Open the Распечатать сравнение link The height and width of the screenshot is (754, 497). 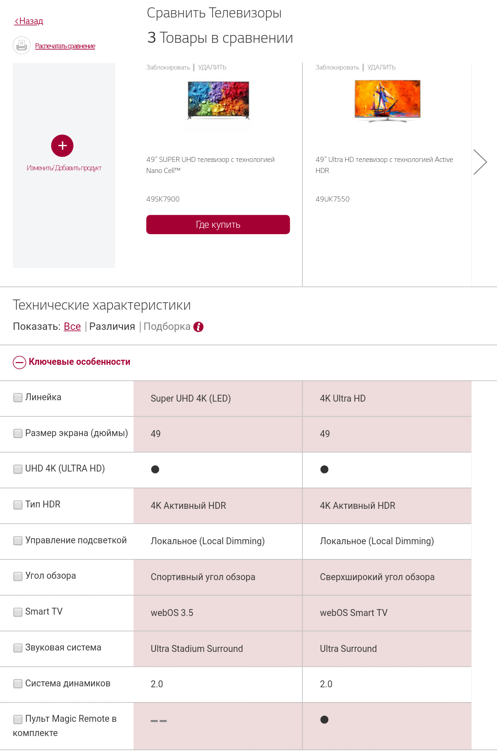point(65,46)
